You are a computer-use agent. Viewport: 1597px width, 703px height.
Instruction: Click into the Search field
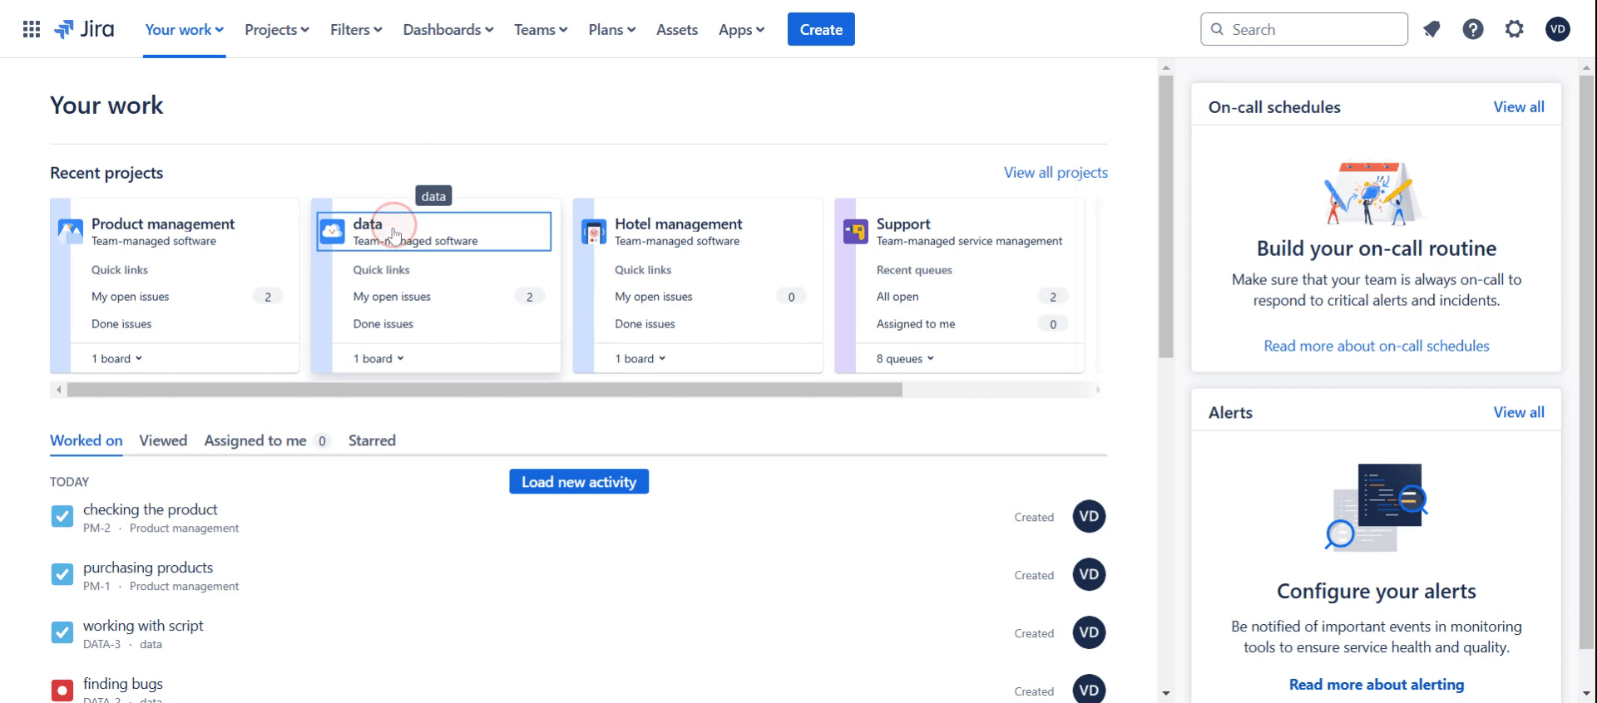[x=1304, y=29]
